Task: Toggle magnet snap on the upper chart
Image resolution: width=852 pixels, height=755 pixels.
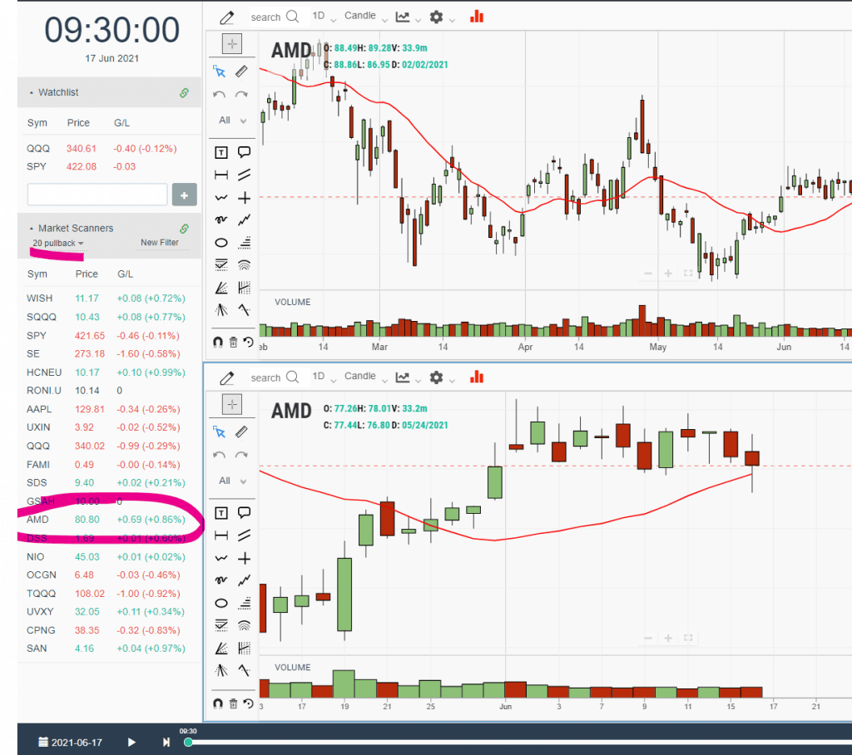Action: (x=218, y=342)
